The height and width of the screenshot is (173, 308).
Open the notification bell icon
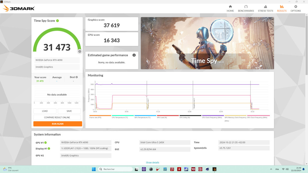[303, 169]
